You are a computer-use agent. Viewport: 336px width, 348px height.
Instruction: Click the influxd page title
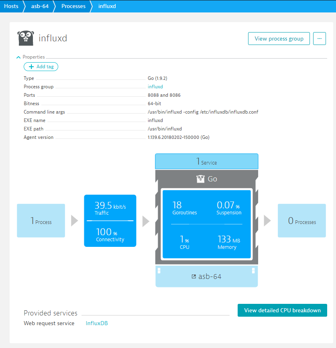53,38
